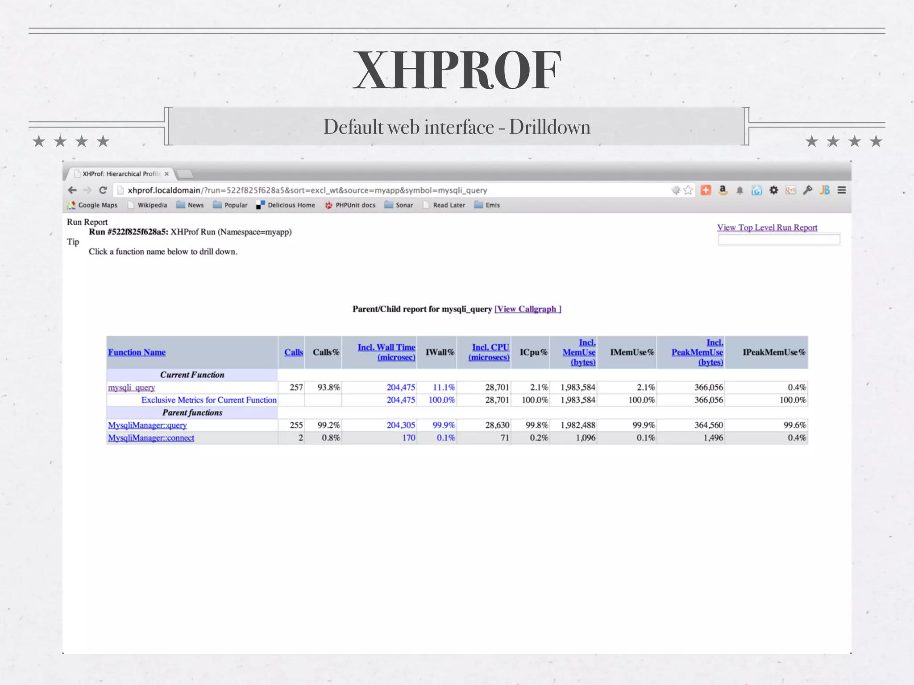Click the browser back arrow
914x685 pixels.
pos(72,190)
